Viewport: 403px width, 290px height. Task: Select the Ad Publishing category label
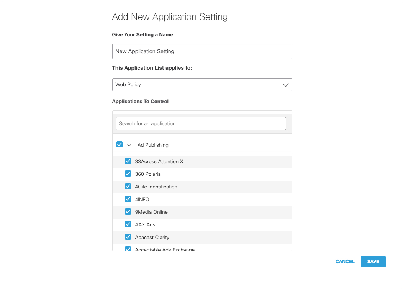[x=153, y=145]
